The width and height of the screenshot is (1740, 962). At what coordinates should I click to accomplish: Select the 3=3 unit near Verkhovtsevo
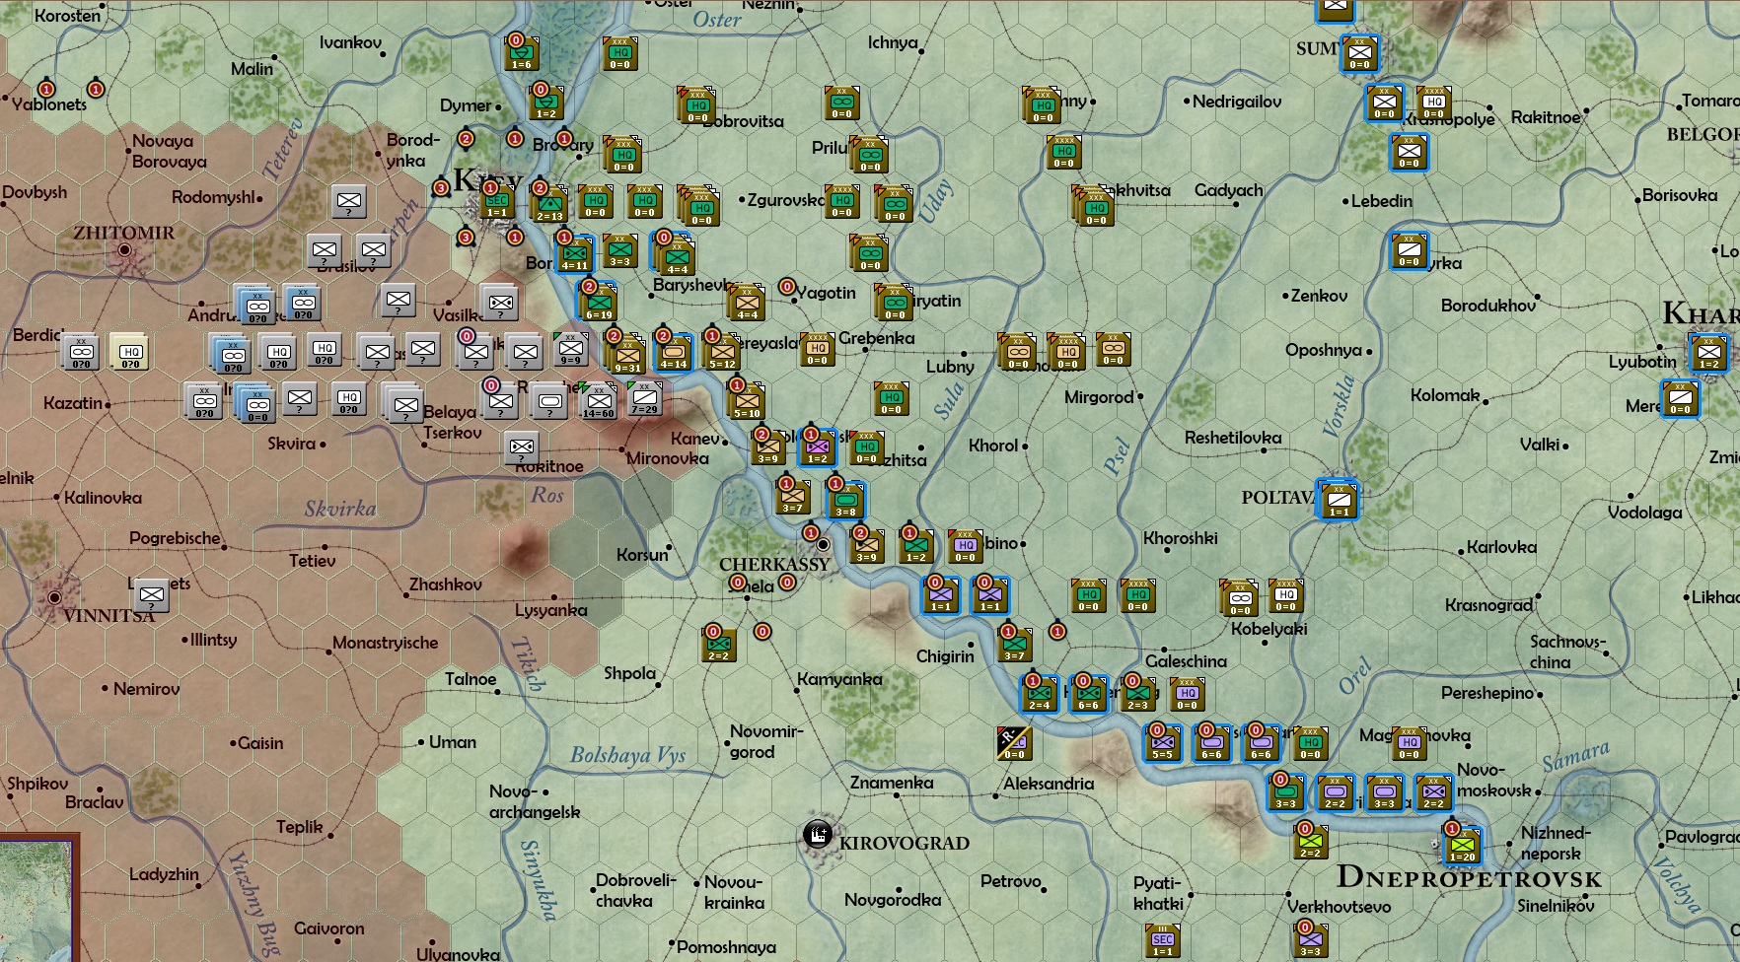pos(1311,939)
